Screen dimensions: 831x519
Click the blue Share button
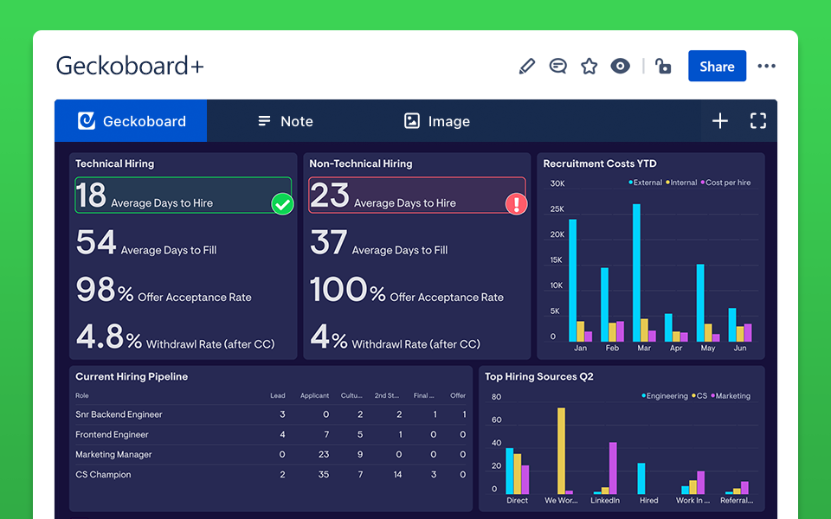tap(717, 67)
